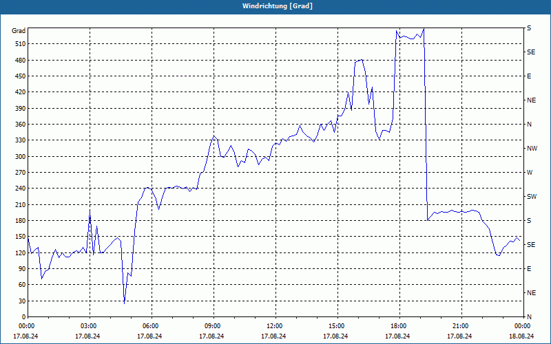Click the 21:00 time label
The image size is (551, 344).
point(461,326)
